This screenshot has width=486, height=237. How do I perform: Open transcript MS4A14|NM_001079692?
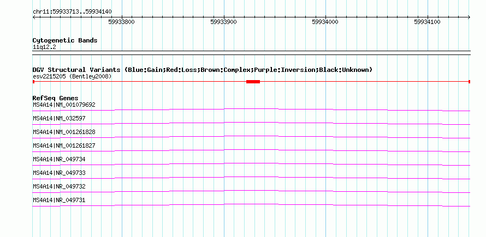pyautogui.click(x=64, y=105)
